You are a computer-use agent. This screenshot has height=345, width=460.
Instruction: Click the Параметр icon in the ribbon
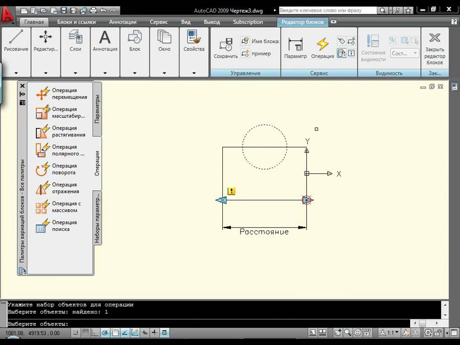tap(295, 48)
